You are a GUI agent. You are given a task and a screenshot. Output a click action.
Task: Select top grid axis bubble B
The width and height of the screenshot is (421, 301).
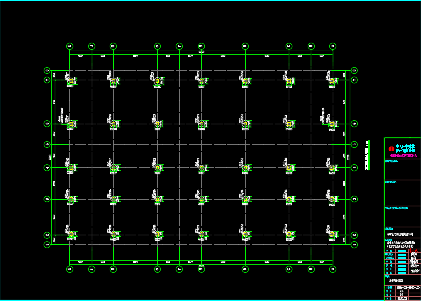[x=311, y=46]
